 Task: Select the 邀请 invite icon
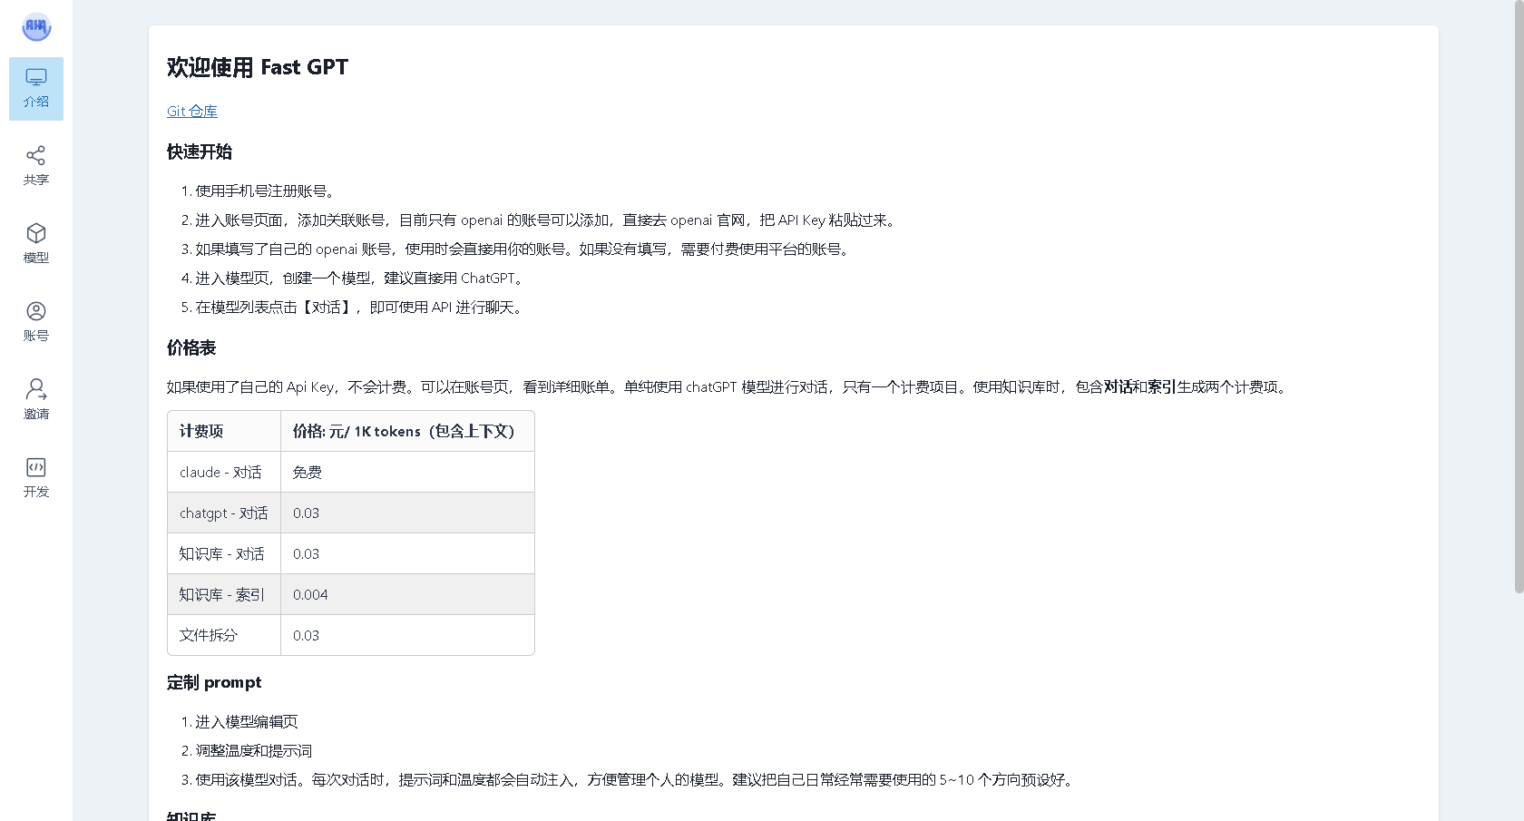pyautogui.click(x=35, y=399)
